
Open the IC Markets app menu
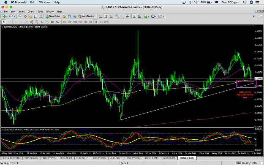[x=19, y=3]
